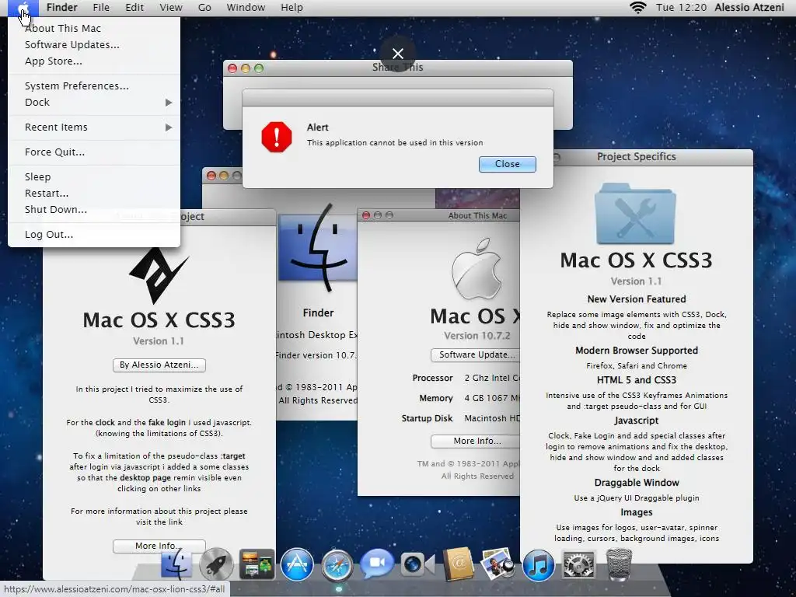796x597 pixels.
Task: Open the Trash in the dock
Action: [620, 564]
